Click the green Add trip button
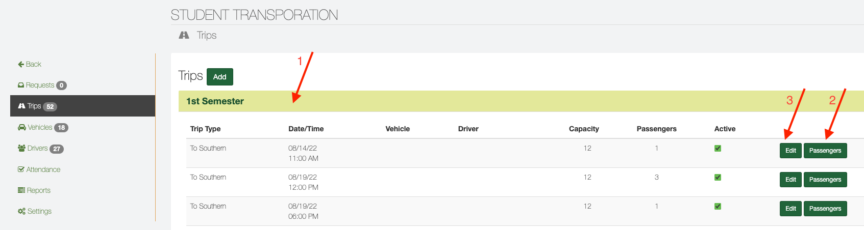This screenshot has height=230, width=864. [219, 77]
